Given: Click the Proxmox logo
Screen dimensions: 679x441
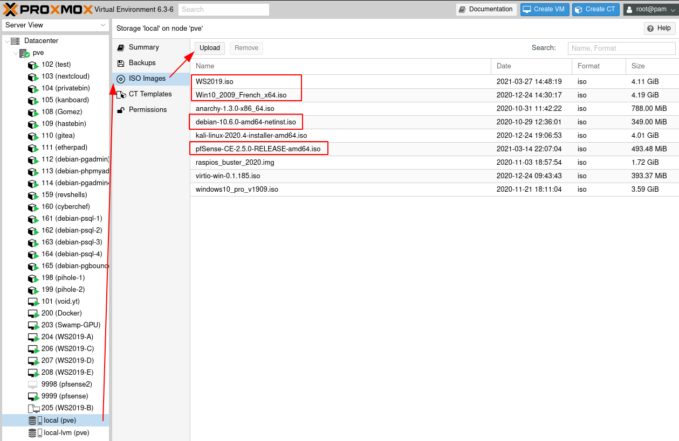Looking at the screenshot, I should click(47, 9).
